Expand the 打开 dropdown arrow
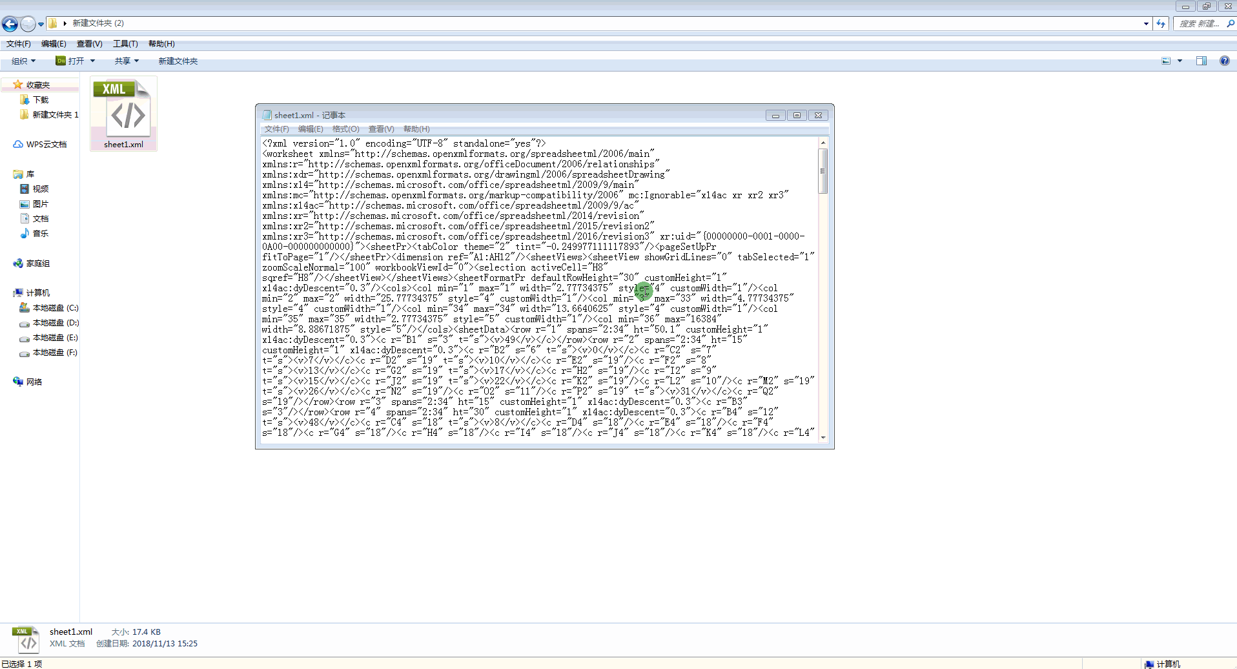 pyautogui.click(x=93, y=61)
